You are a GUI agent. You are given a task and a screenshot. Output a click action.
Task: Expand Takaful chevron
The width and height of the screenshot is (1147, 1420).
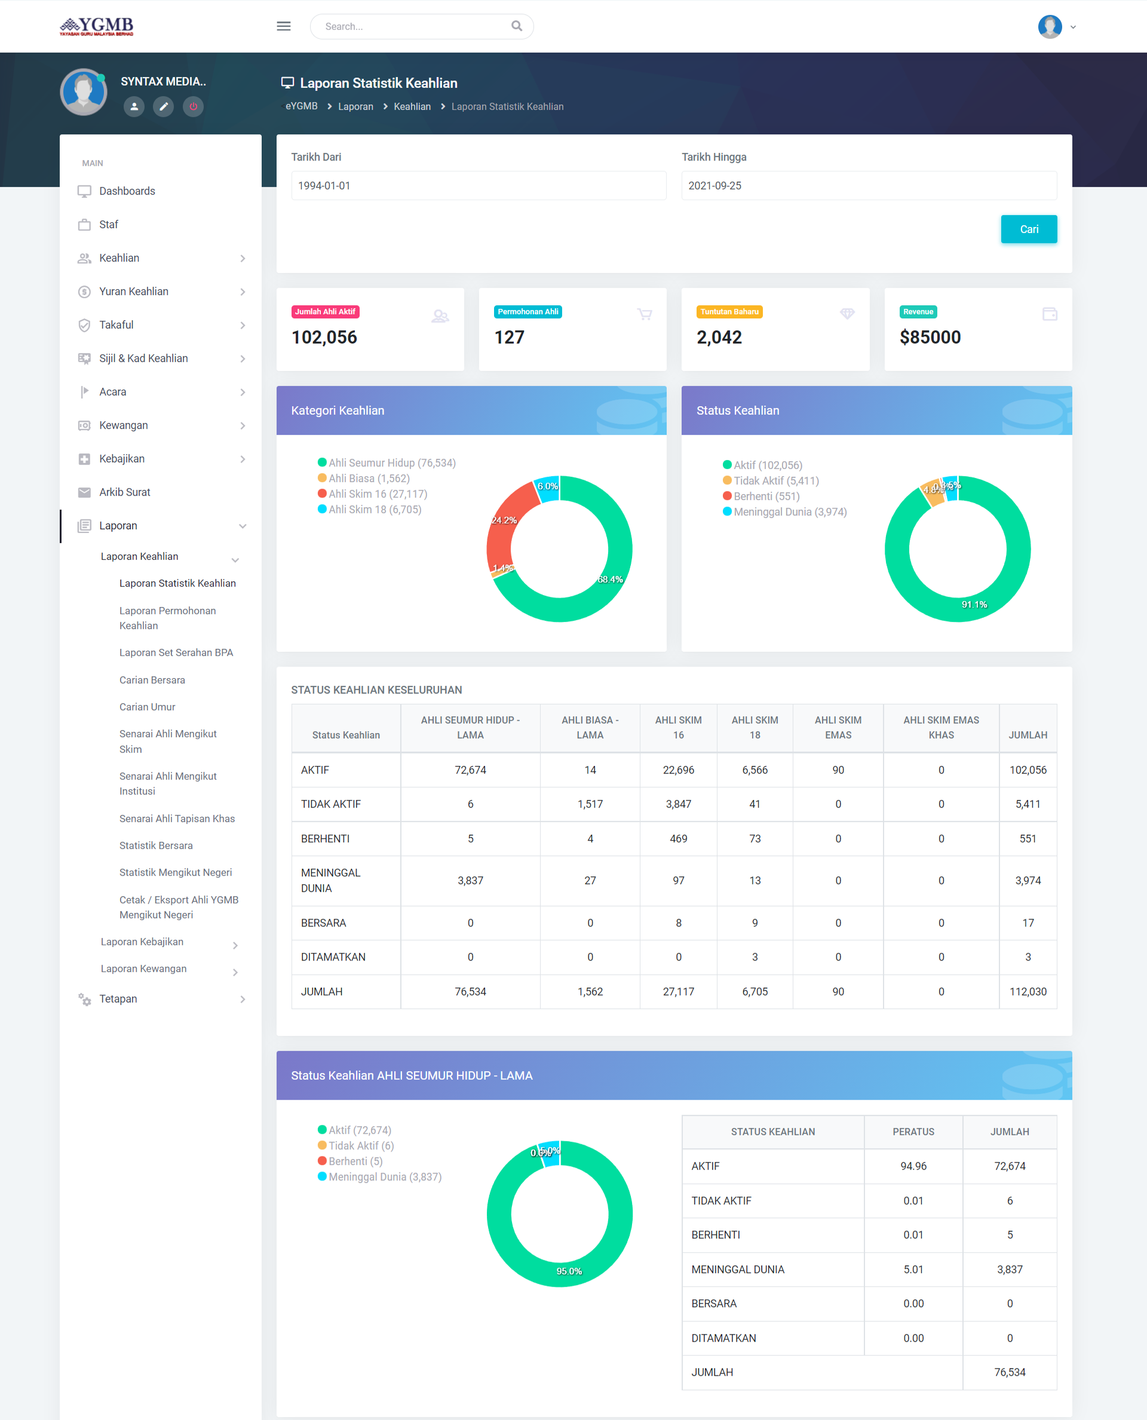[x=243, y=325]
